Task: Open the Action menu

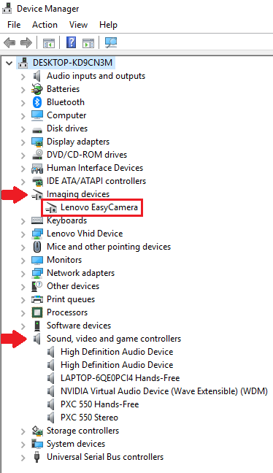Action: pos(45,25)
